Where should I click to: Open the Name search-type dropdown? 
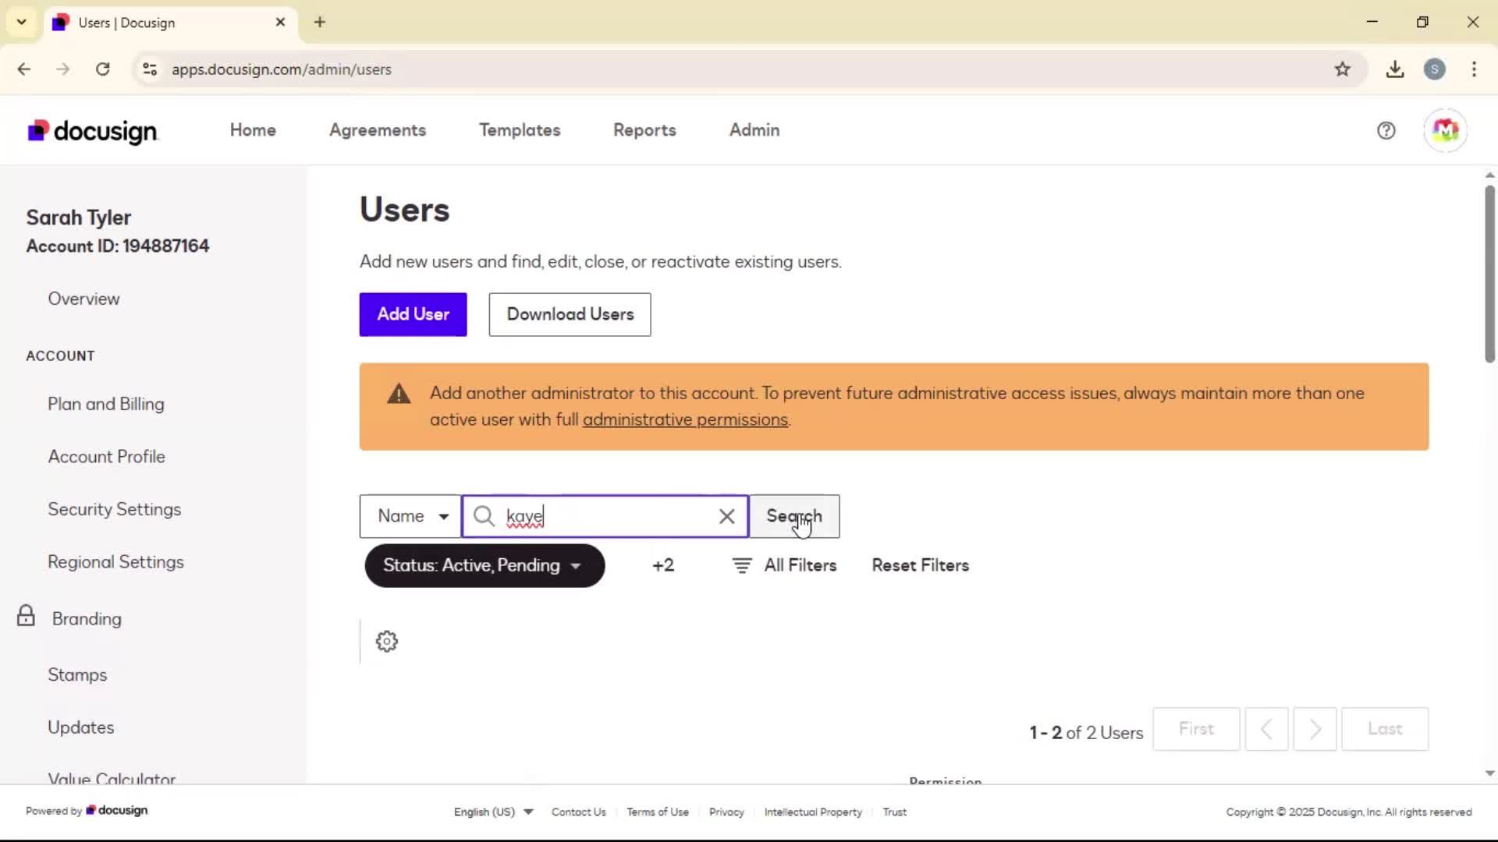(x=410, y=516)
